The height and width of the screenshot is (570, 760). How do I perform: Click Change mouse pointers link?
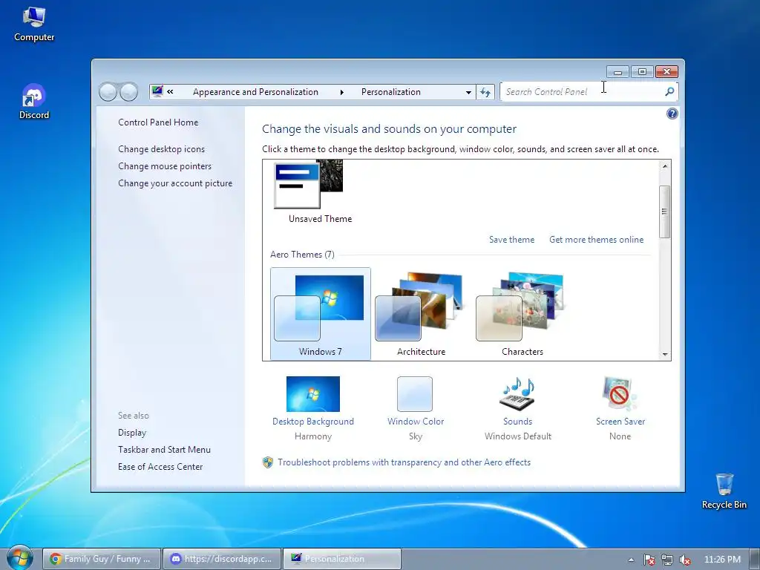165,166
